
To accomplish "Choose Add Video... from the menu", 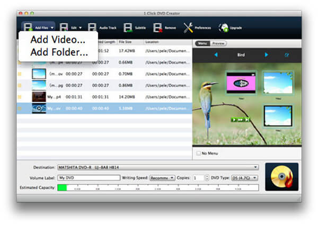I will coord(58,40).
